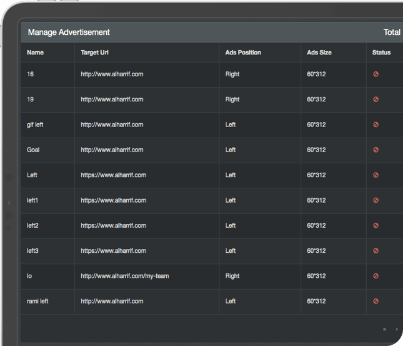Image resolution: width=403 pixels, height=346 pixels.
Task: Sort by the Ads Size column header
Action: pos(319,53)
